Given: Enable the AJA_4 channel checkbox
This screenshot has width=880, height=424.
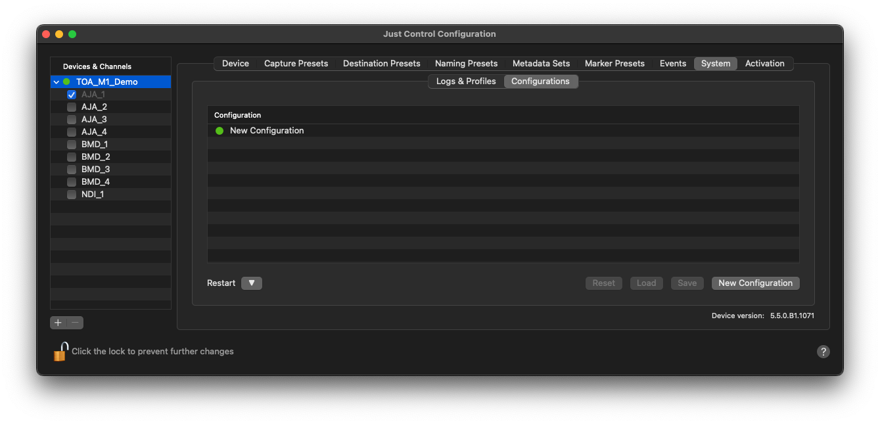Looking at the screenshot, I should click(72, 132).
